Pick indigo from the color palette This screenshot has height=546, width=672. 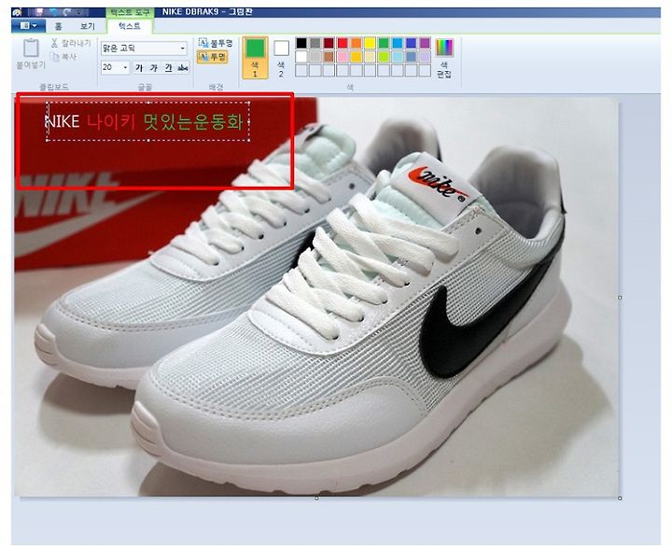point(412,43)
